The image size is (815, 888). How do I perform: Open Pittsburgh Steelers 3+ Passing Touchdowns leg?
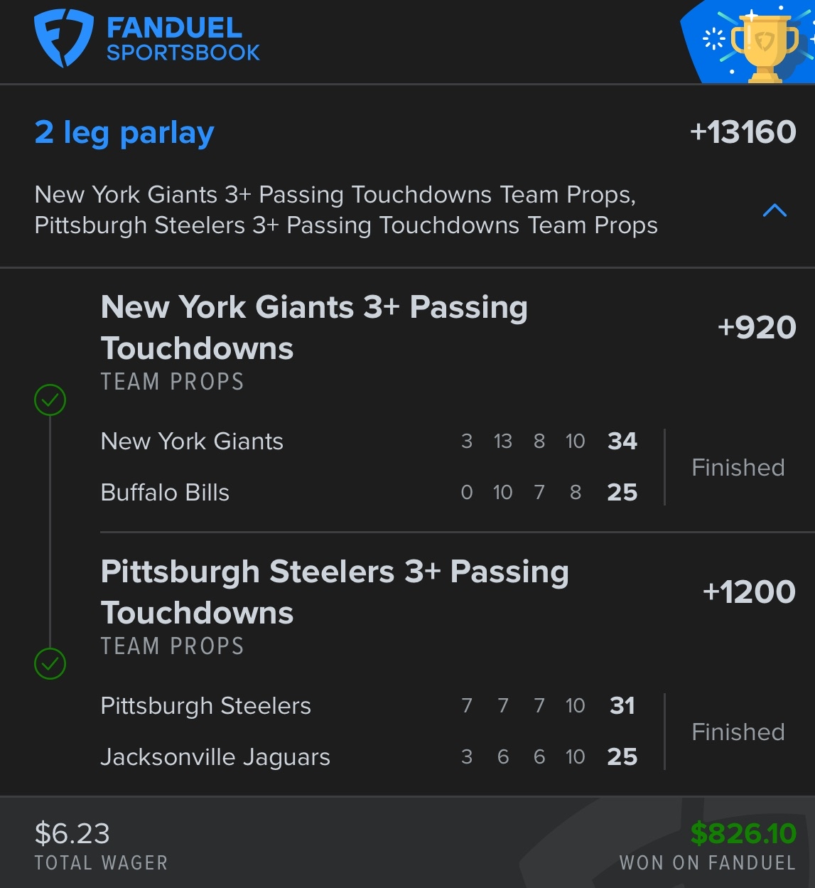(x=334, y=592)
